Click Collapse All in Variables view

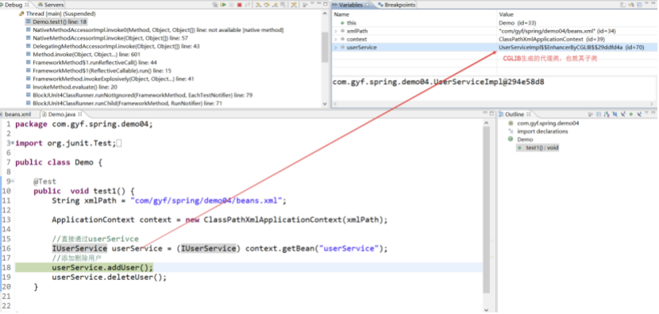coord(639,5)
